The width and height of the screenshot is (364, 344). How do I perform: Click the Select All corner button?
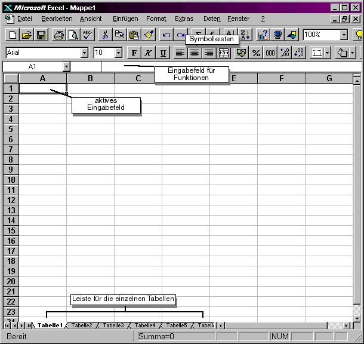(x=11, y=78)
